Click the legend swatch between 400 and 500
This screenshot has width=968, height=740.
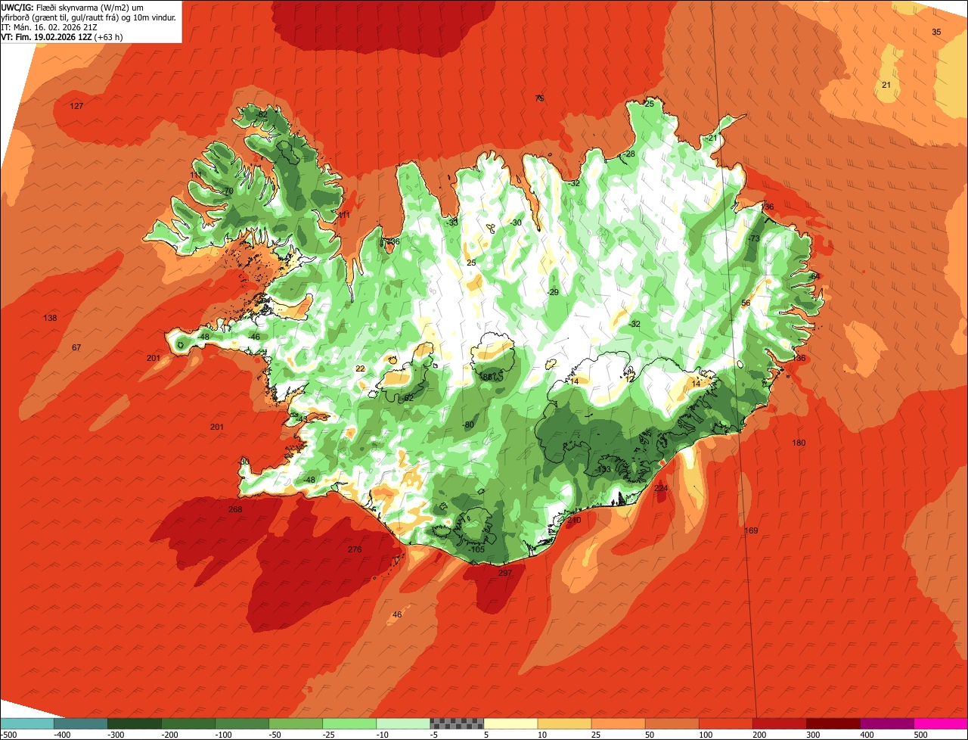tap(886, 723)
